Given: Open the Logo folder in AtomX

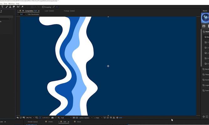Looking at the screenshot, I should pos(206,85).
